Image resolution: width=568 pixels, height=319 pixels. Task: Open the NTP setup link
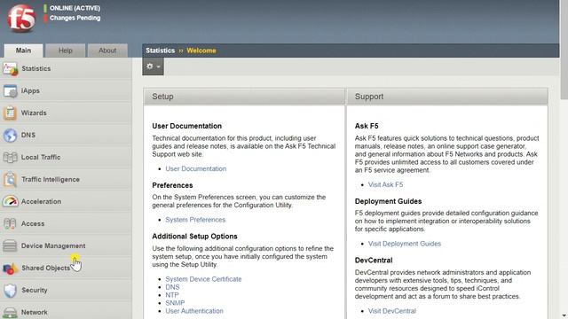click(x=171, y=295)
